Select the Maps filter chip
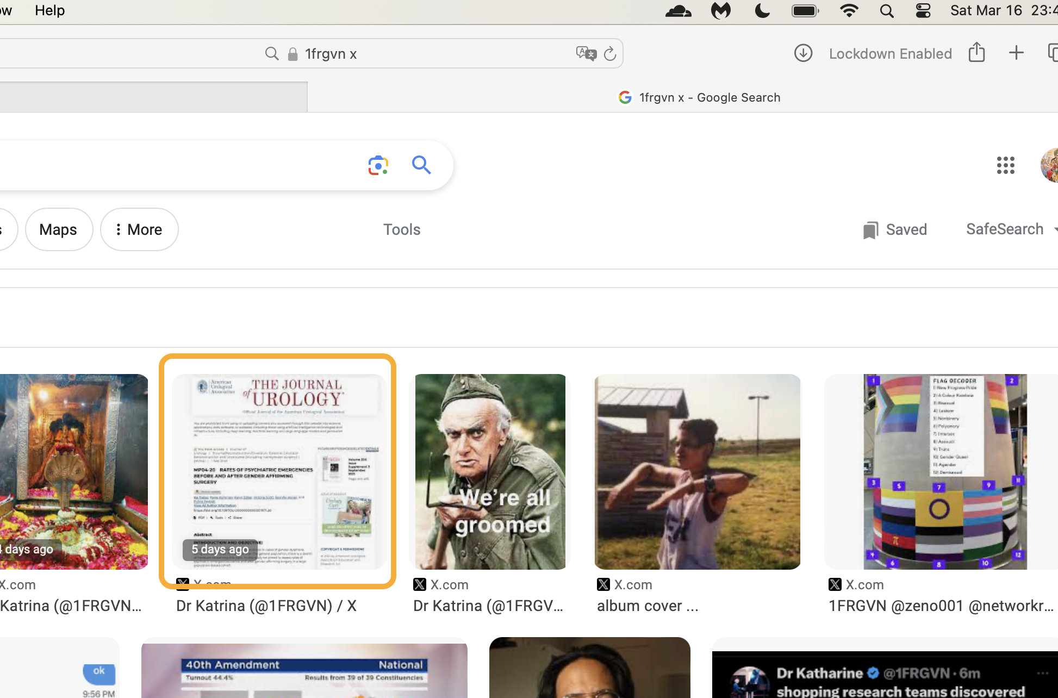 click(x=59, y=229)
